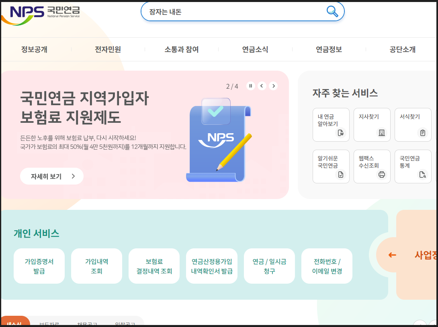Open 가입증명서 발급 service

(39, 266)
